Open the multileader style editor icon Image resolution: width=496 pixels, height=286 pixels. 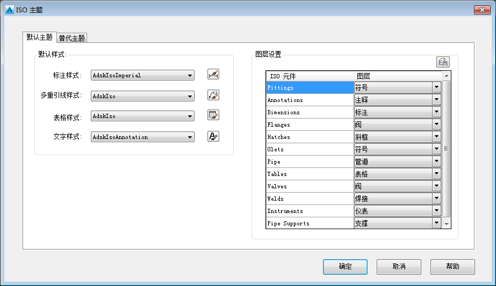pyautogui.click(x=213, y=95)
